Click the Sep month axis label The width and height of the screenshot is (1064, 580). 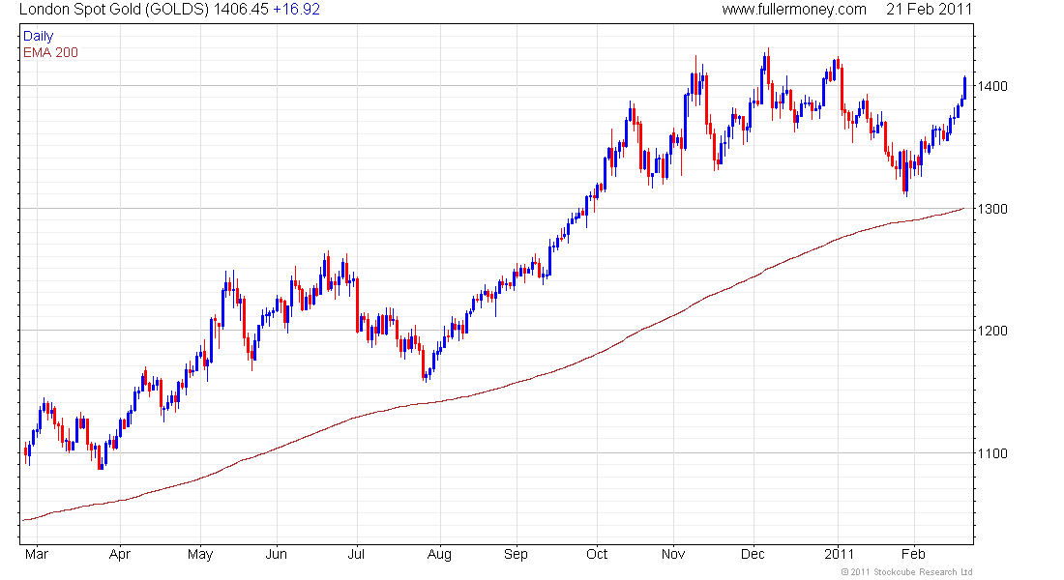(x=516, y=555)
